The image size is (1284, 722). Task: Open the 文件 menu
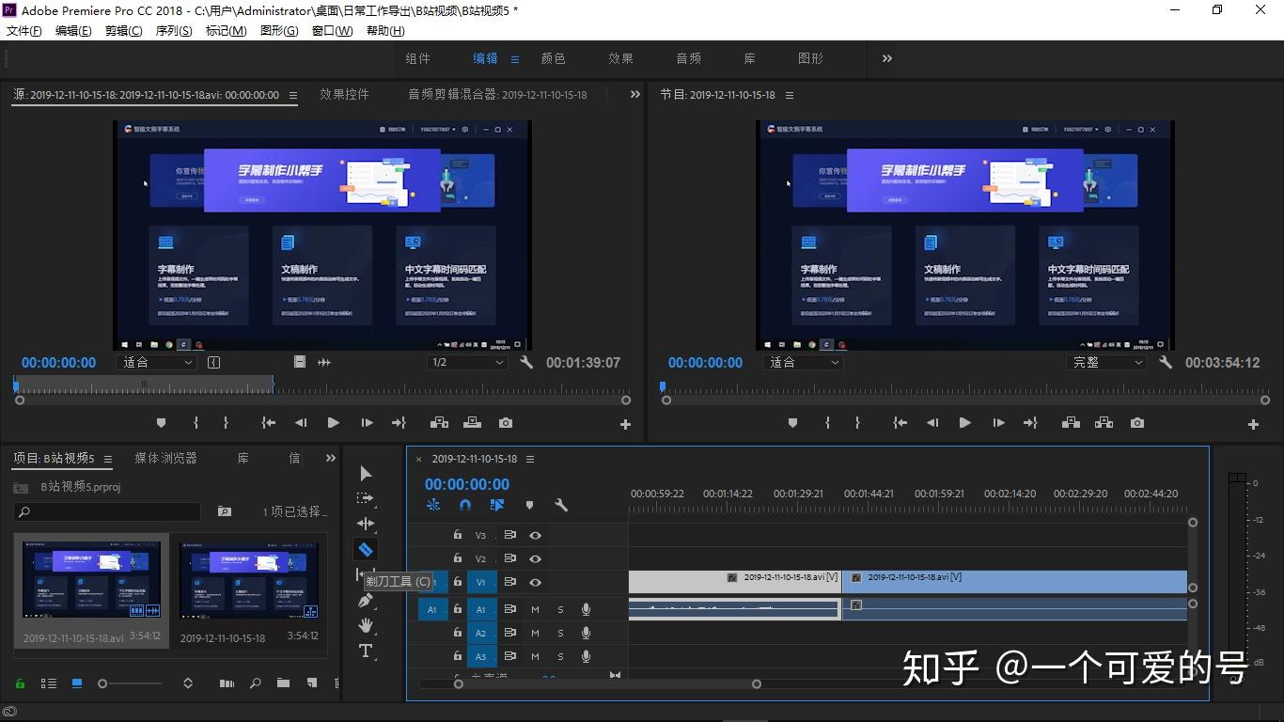[23, 31]
